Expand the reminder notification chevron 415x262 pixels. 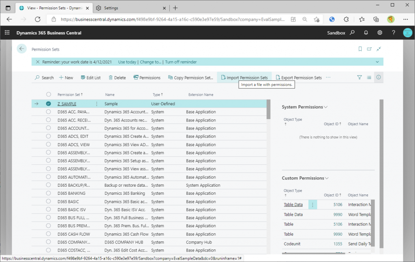click(377, 62)
